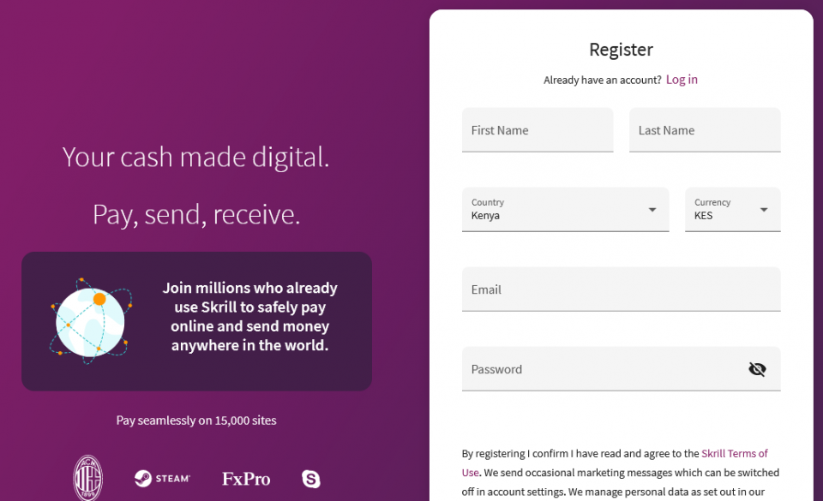The image size is (823, 501).
Task: Click the AC Milan crest logo
Action: pyautogui.click(x=87, y=477)
